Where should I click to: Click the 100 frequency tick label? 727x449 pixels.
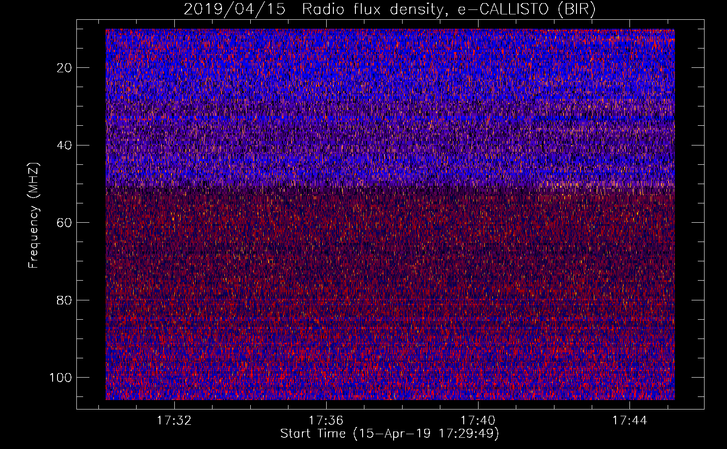click(x=61, y=378)
